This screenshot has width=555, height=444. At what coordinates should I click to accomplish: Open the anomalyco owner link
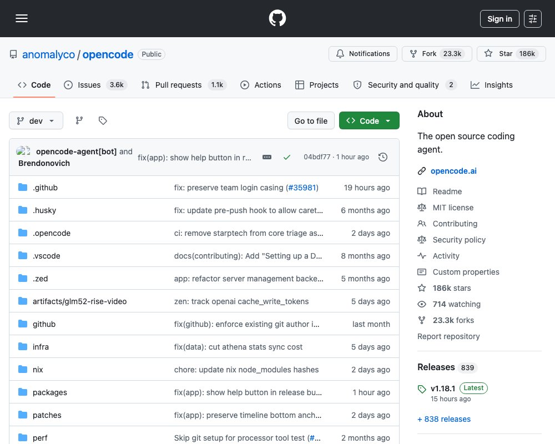(x=48, y=54)
